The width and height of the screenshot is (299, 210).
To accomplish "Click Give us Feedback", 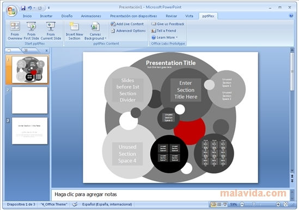I will 168,24.
